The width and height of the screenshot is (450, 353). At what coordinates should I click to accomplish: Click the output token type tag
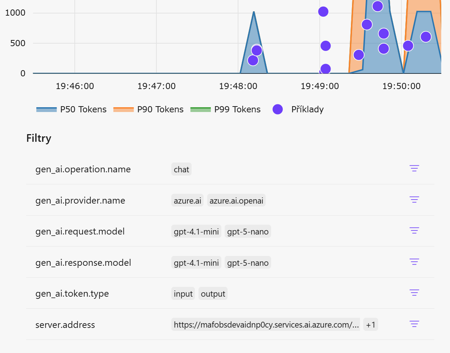[x=213, y=294]
